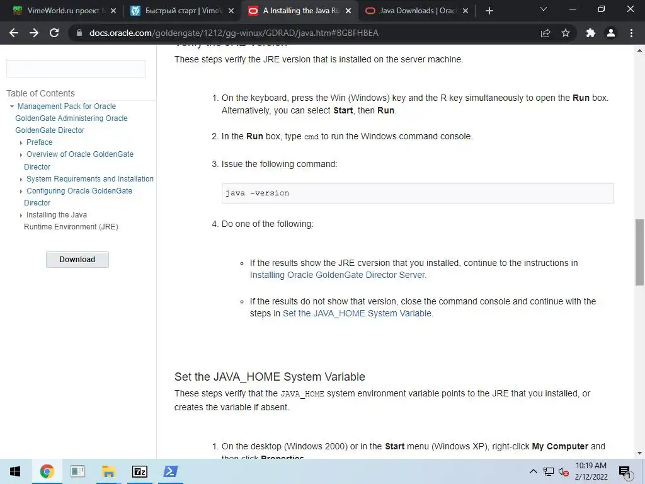Open PowerShell from the taskbar

click(x=171, y=471)
